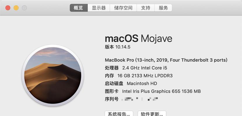Image resolution: width=242 pixels, height=116 pixels.
Task: Click the blurred 序列号 serial number
Action: click(140, 99)
